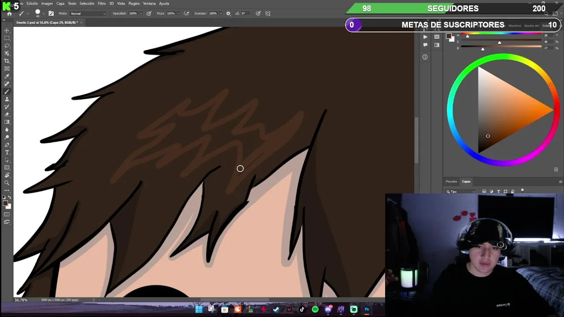Viewport: 564px width, 317px height.
Task: Expand the status bar info arrow
Action: (x=93, y=300)
